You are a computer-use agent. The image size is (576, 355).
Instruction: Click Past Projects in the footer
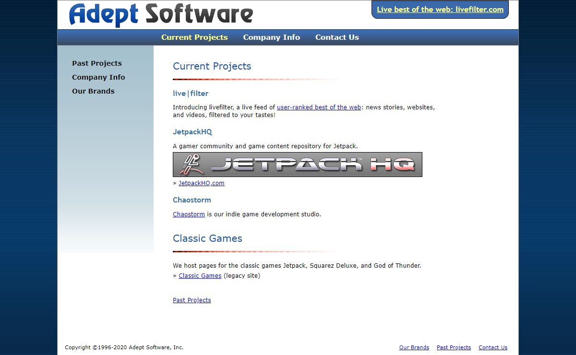454,347
